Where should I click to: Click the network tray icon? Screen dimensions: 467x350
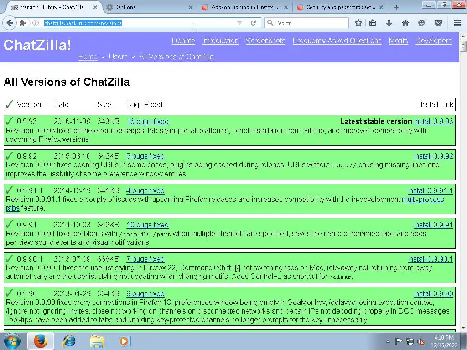pyautogui.click(x=410, y=341)
